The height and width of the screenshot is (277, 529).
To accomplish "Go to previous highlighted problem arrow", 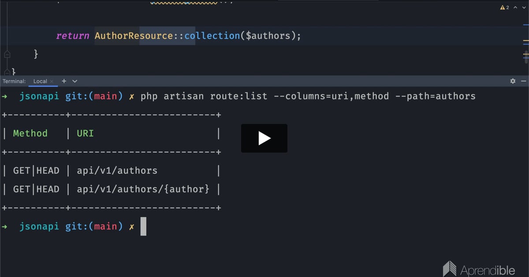I will pos(515,7).
